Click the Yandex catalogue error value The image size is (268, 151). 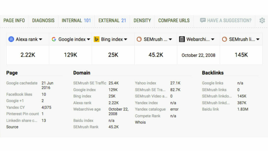tap(174, 109)
